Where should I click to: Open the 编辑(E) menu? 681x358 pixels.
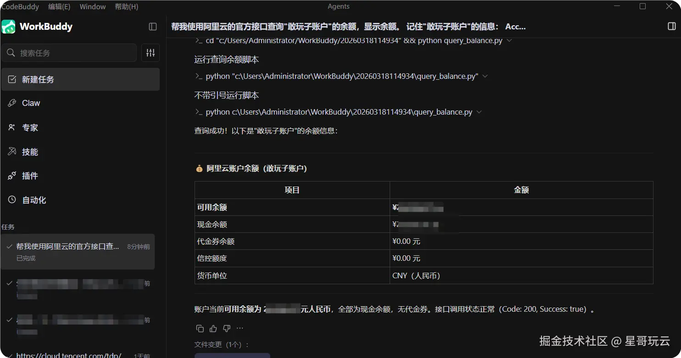coord(59,6)
